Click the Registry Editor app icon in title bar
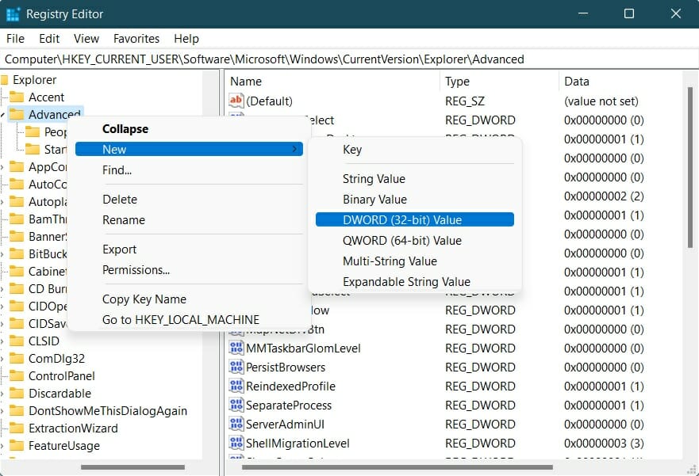The width and height of the screenshot is (699, 476). (13, 13)
